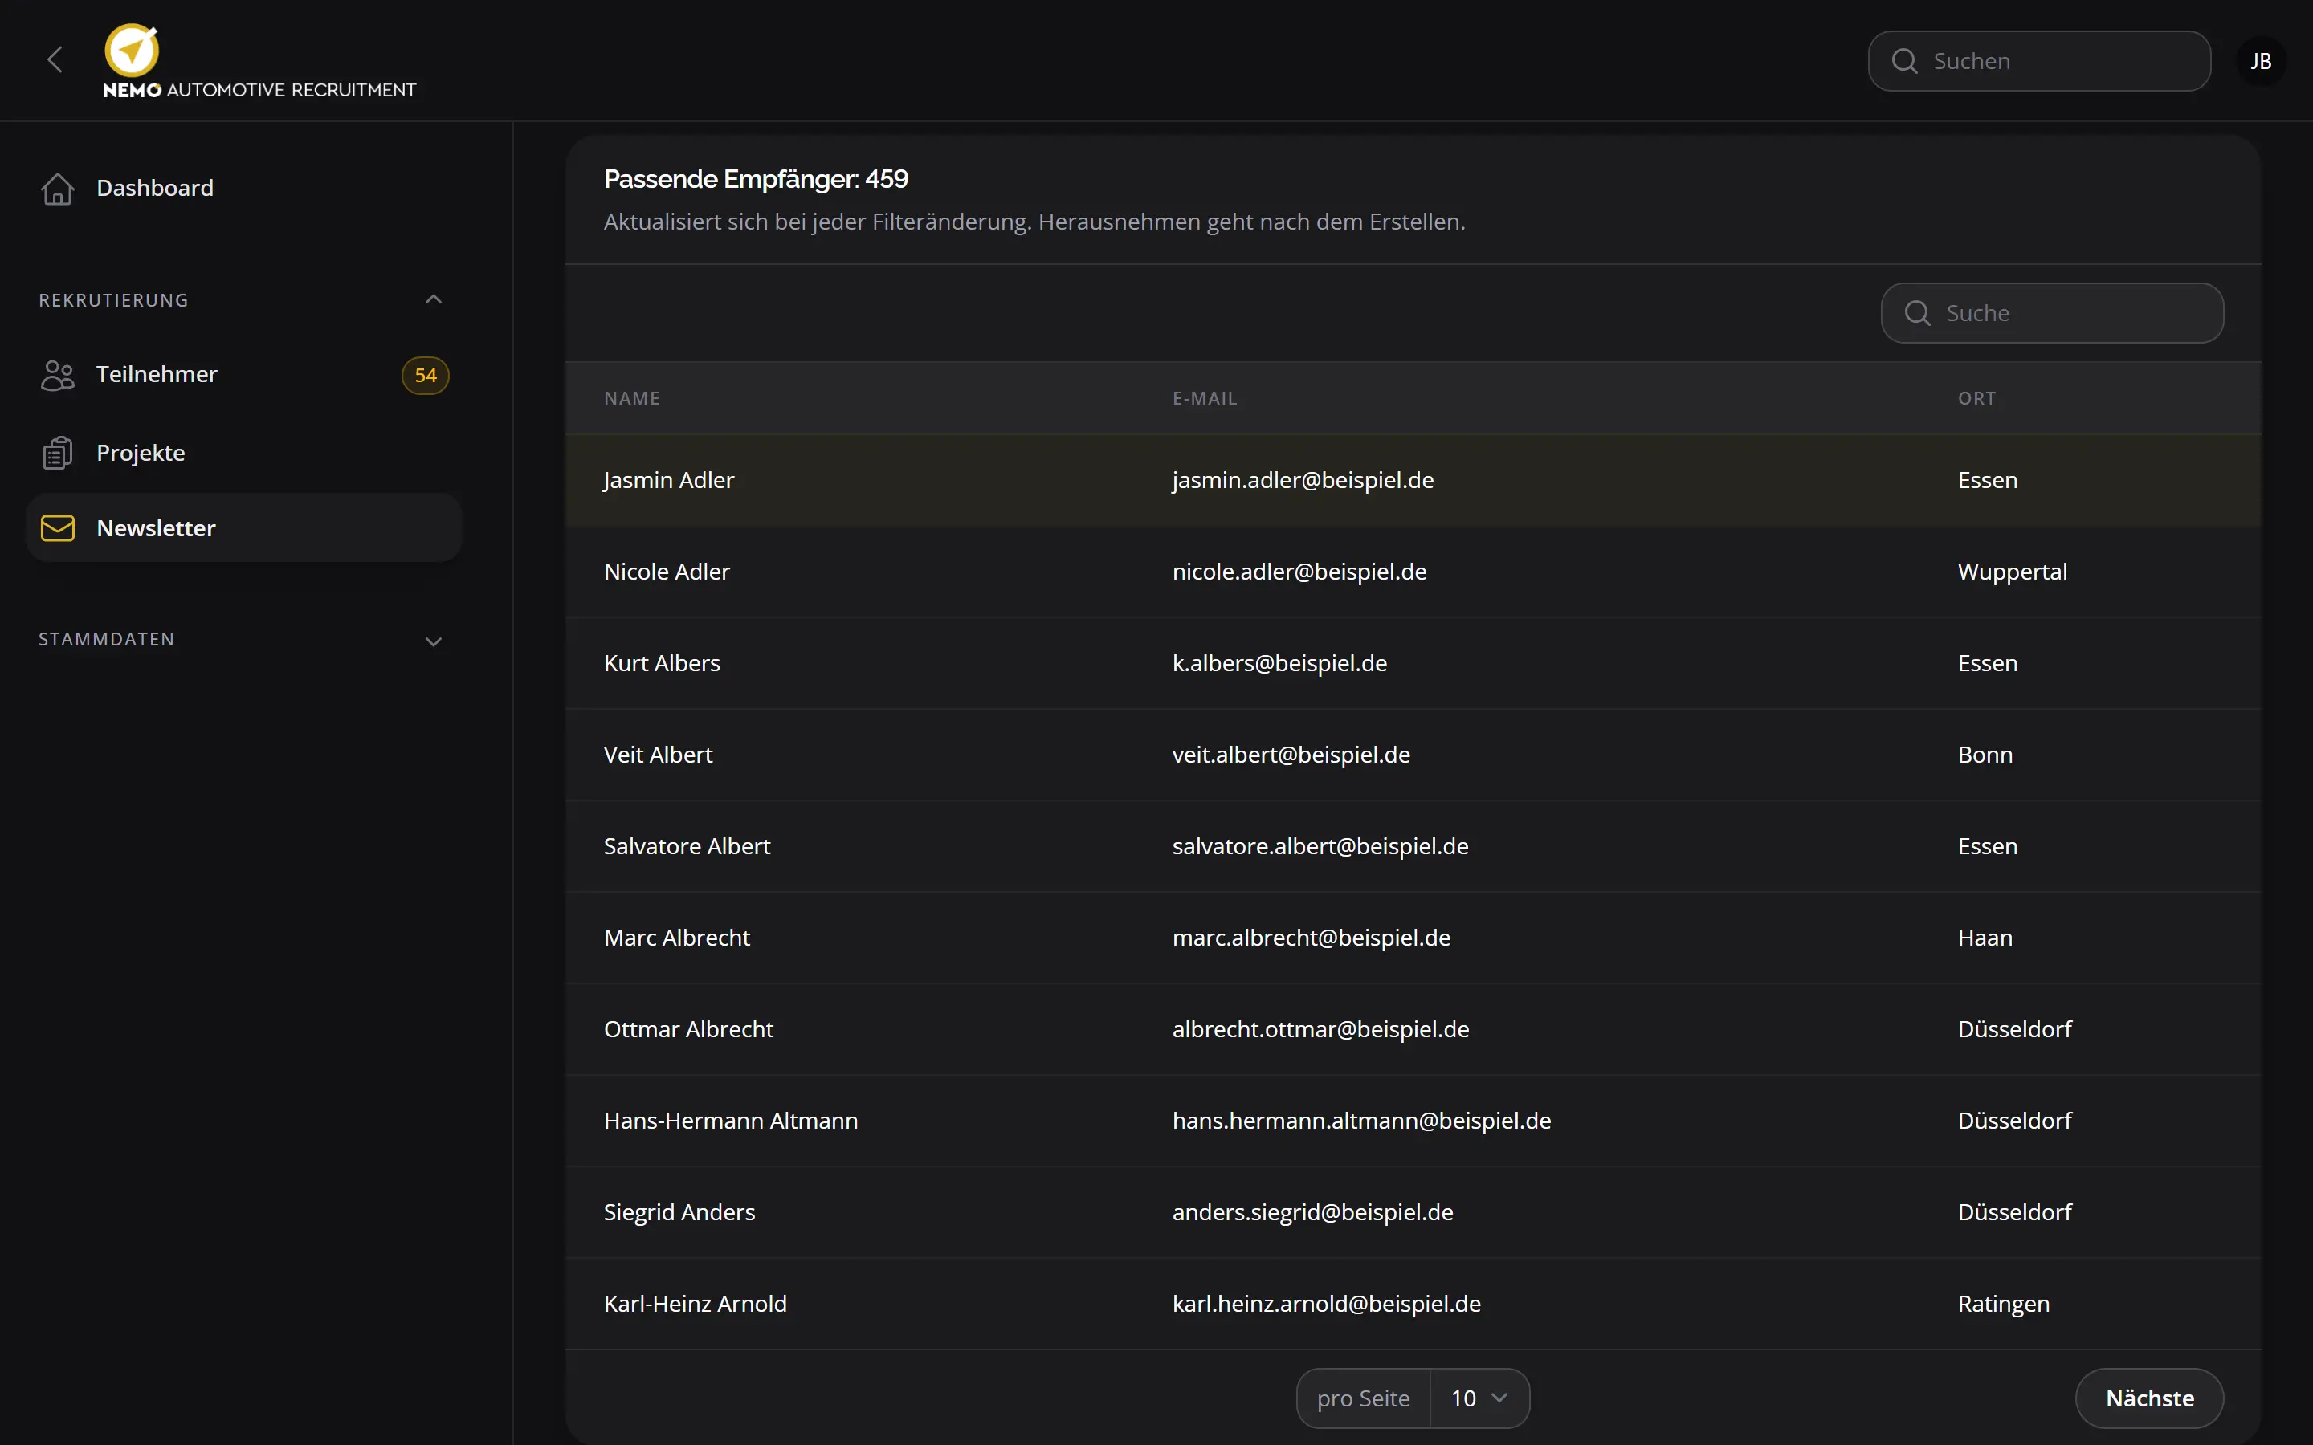Select Newsletter in the sidebar

click(x=243, y=528)
